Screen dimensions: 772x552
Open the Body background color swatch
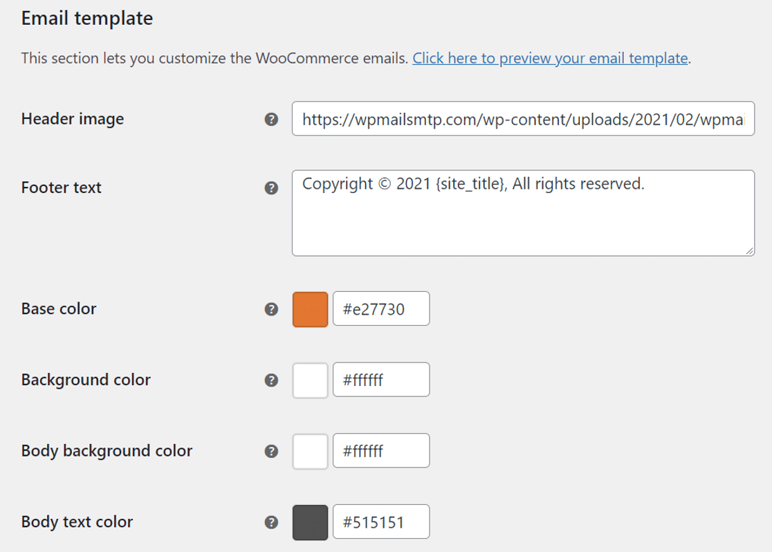coord(310,450)
